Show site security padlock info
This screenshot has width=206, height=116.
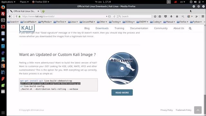(x=19, y=16)
